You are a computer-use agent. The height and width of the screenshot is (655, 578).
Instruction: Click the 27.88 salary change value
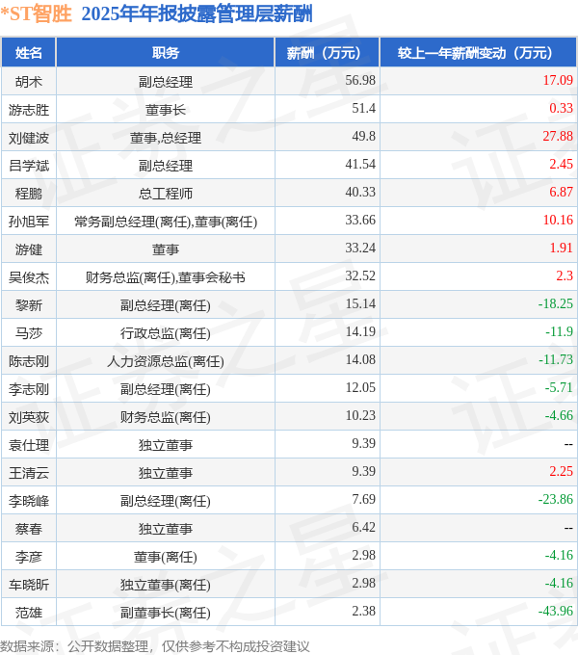pos(558,136)
